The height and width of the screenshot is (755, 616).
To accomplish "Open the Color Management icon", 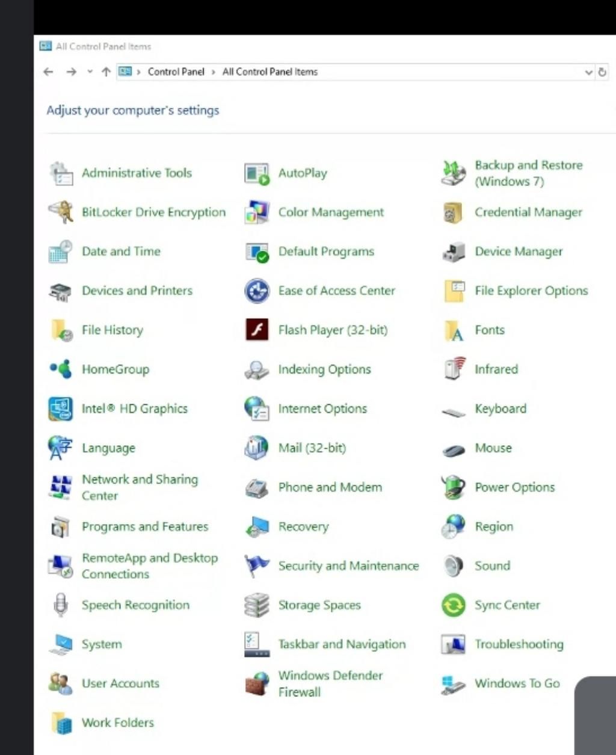I will tap(257, 212).
